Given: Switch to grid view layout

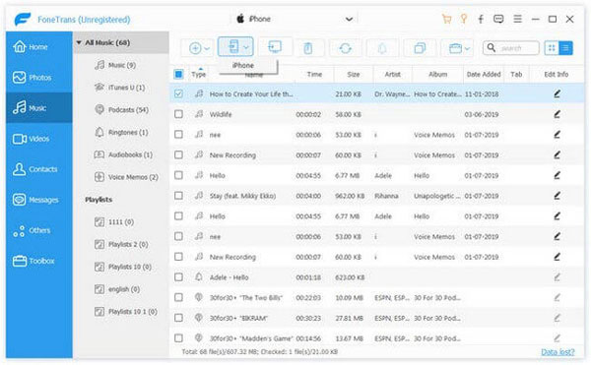Looking at the screenshot, I should point(552,48).
